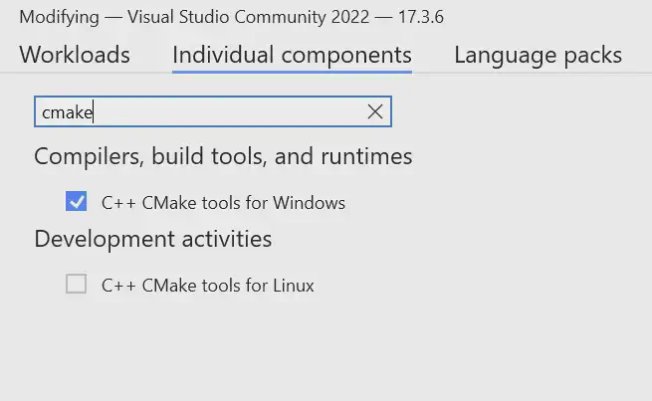652x401 pixels.
Task: Click the version number 17.3.6 in title
Action: pyautogui.click(x=421, y=17)
